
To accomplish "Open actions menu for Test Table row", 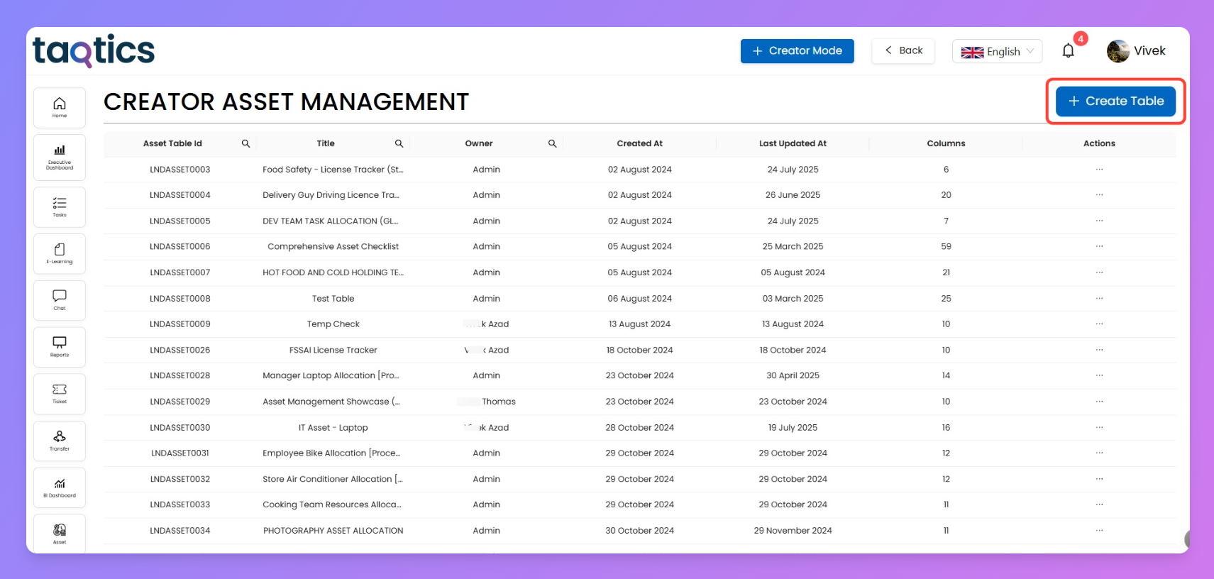I will pos(1099,298).
